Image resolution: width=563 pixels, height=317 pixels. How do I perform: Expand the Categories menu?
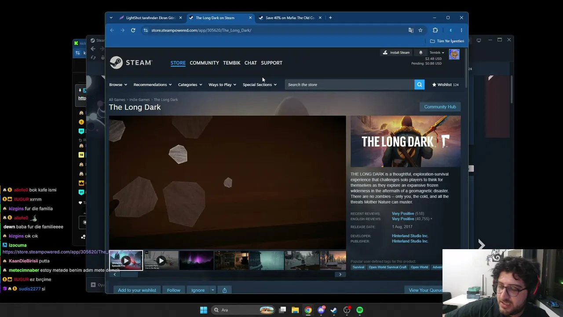(190, 85)
